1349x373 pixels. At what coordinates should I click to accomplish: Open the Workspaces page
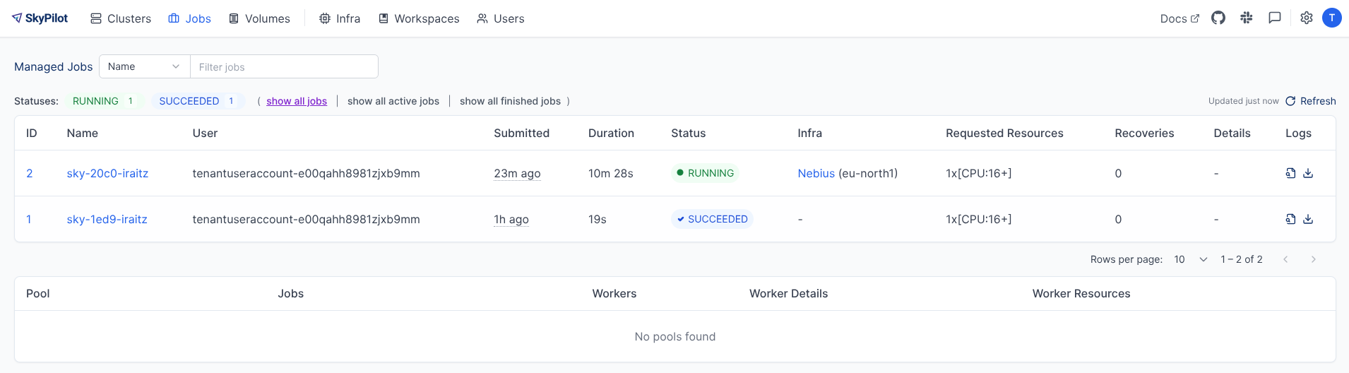pyautogui.click(x=419, y=18)
